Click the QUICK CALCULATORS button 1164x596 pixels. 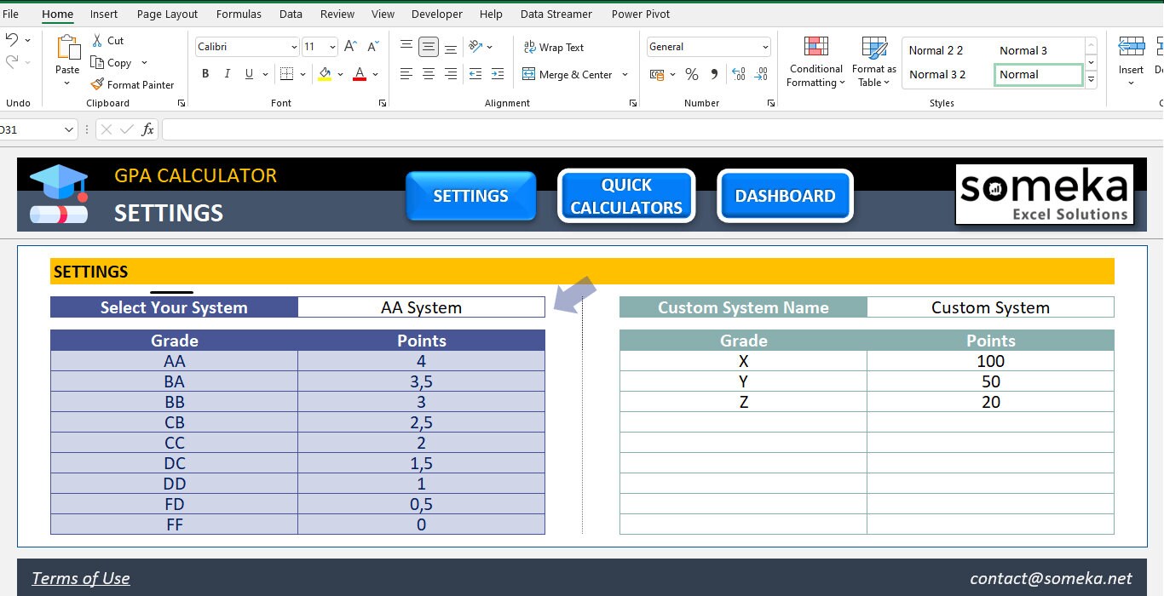coord(626,196)
